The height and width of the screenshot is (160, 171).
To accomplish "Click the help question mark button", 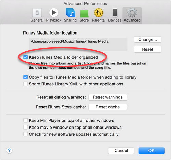I will (9, 150).
